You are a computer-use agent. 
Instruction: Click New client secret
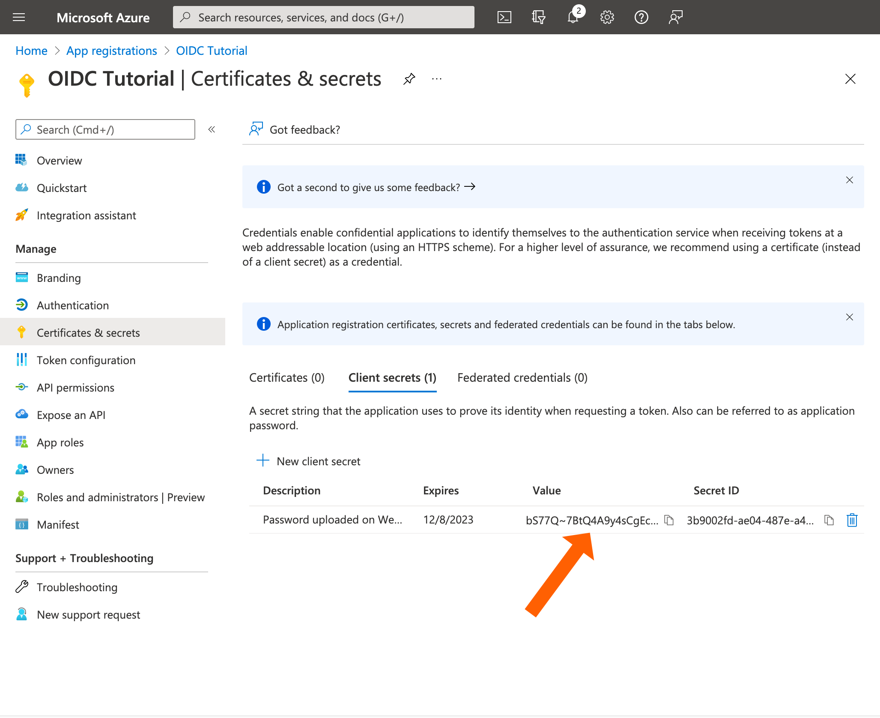[309, 461]
